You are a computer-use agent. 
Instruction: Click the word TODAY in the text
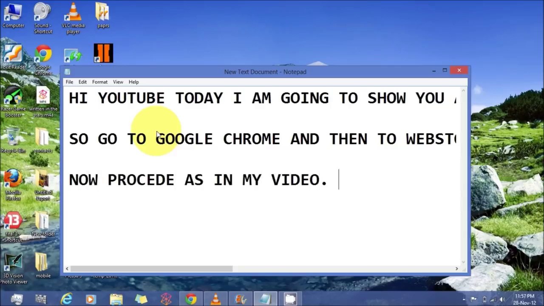click(x=199, y=98)
